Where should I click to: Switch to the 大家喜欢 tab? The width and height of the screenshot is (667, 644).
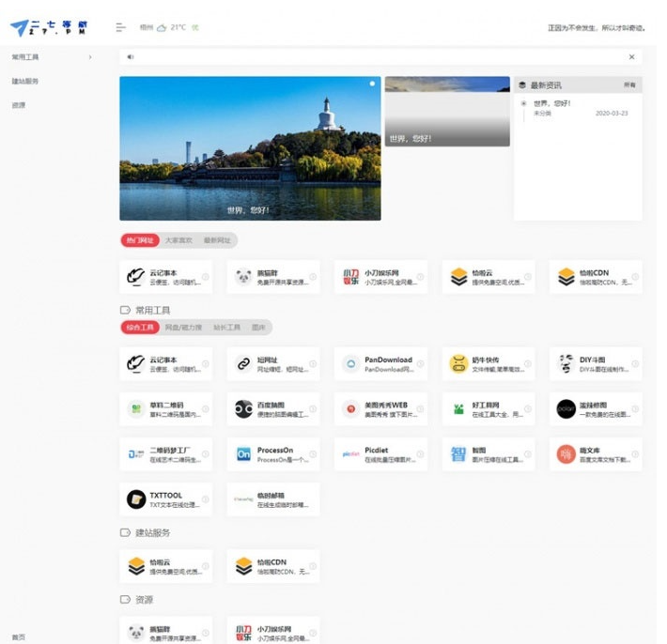click(x=178, y=240)
